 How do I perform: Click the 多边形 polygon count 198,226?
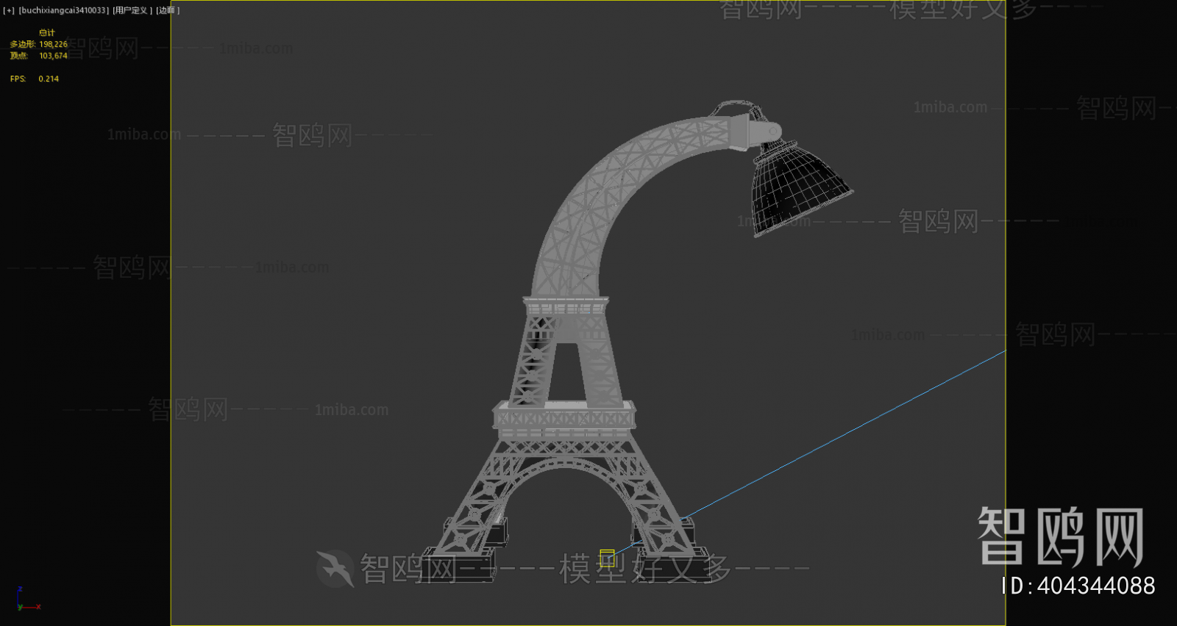click(x=53, y=44)
